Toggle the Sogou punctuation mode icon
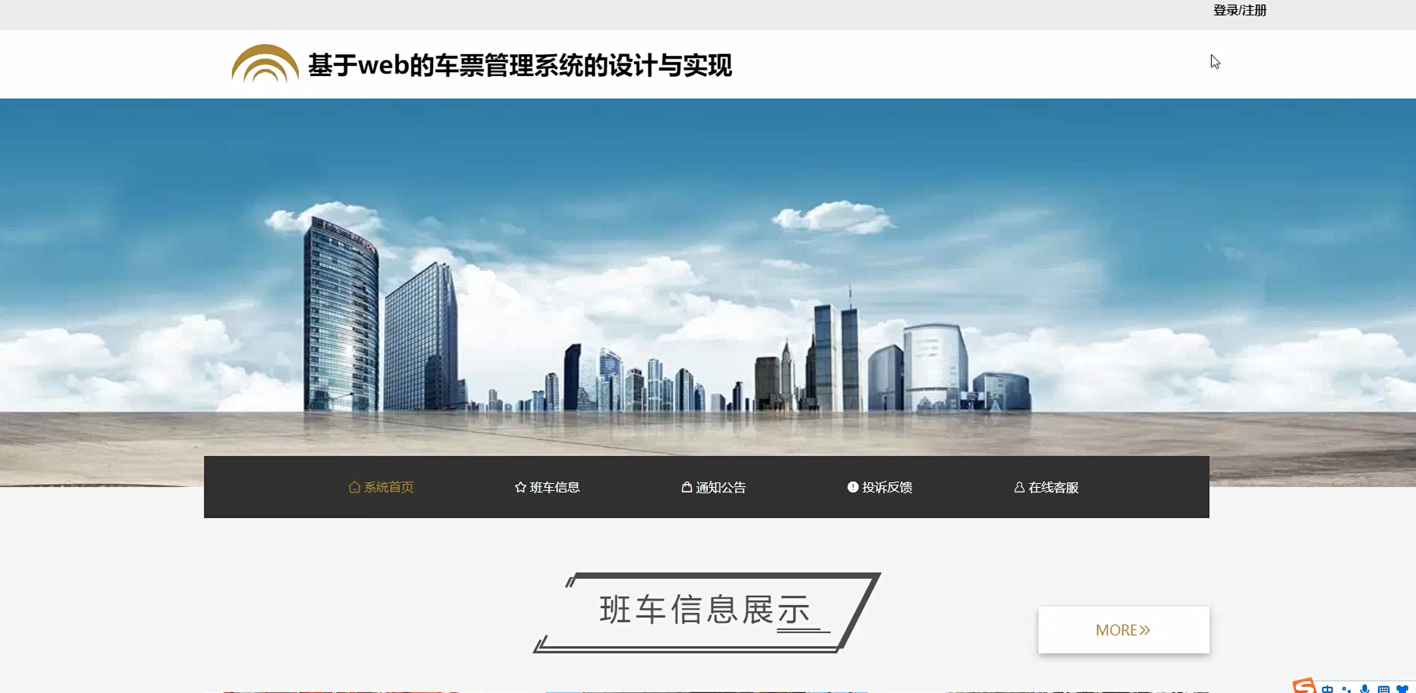Screen dimensions: 1416x693 (x=1346, y=690)
